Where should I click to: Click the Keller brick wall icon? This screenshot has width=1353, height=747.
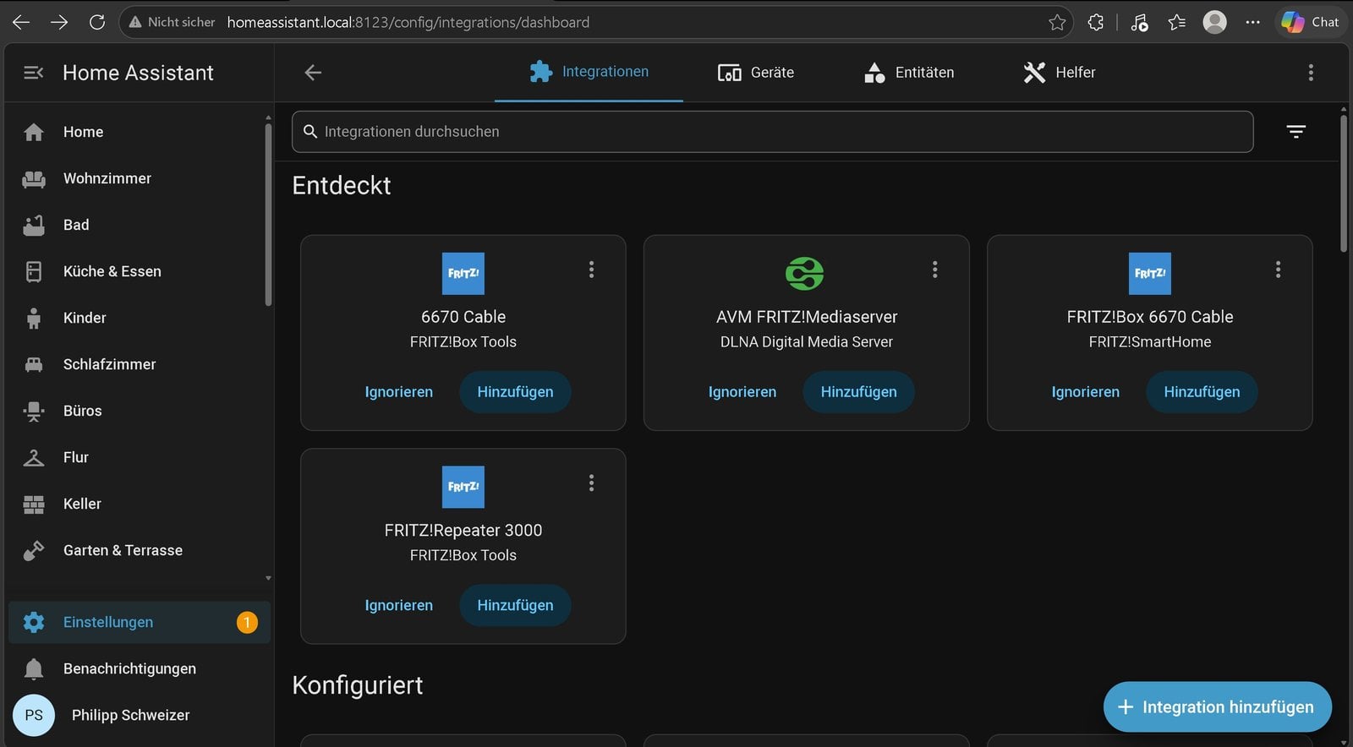(x=34, y=504)
